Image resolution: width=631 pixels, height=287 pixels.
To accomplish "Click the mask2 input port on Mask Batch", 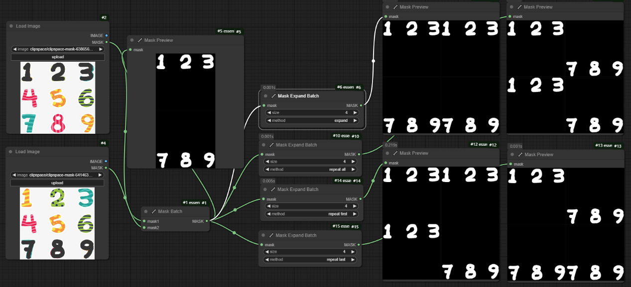I will [x=144, y=228].
